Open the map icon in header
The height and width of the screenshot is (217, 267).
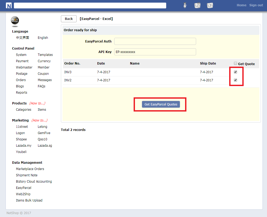click(x=197, y=5)
